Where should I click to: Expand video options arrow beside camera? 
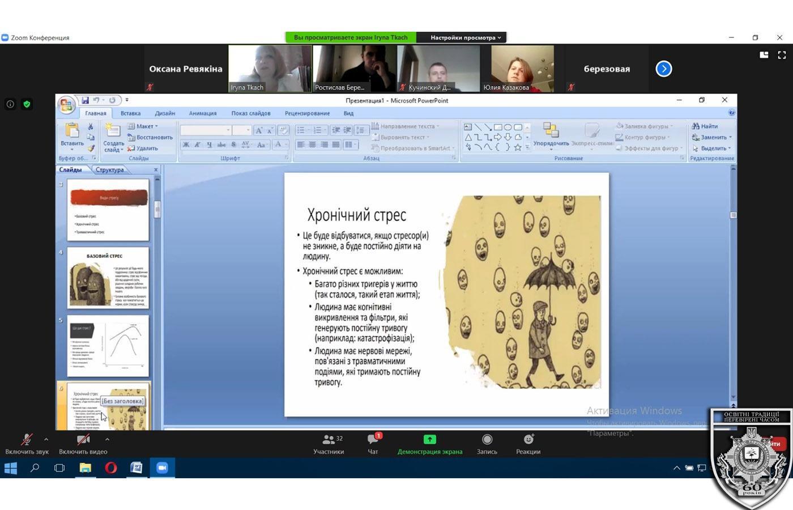(x=107, y=439)
